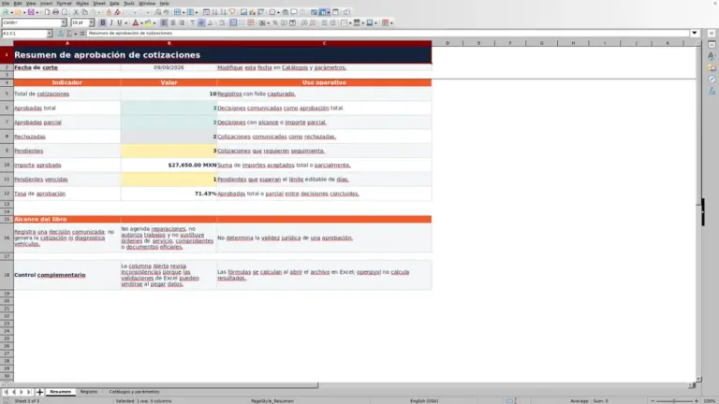The width and height of the screenshot is (719, 404).
Task: Click the Find and Replace icon
Action: pos(157,12)
